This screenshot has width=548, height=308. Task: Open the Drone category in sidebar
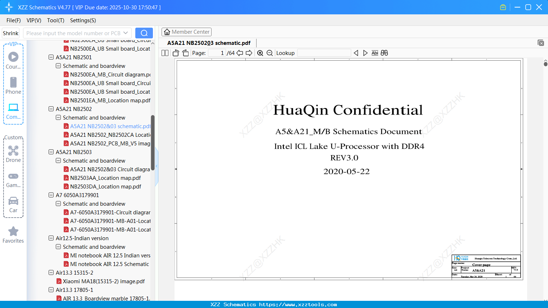(x=13, y=154)
